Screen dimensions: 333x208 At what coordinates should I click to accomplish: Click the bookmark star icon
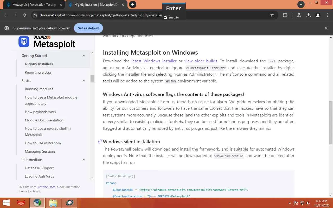[272, 15]
